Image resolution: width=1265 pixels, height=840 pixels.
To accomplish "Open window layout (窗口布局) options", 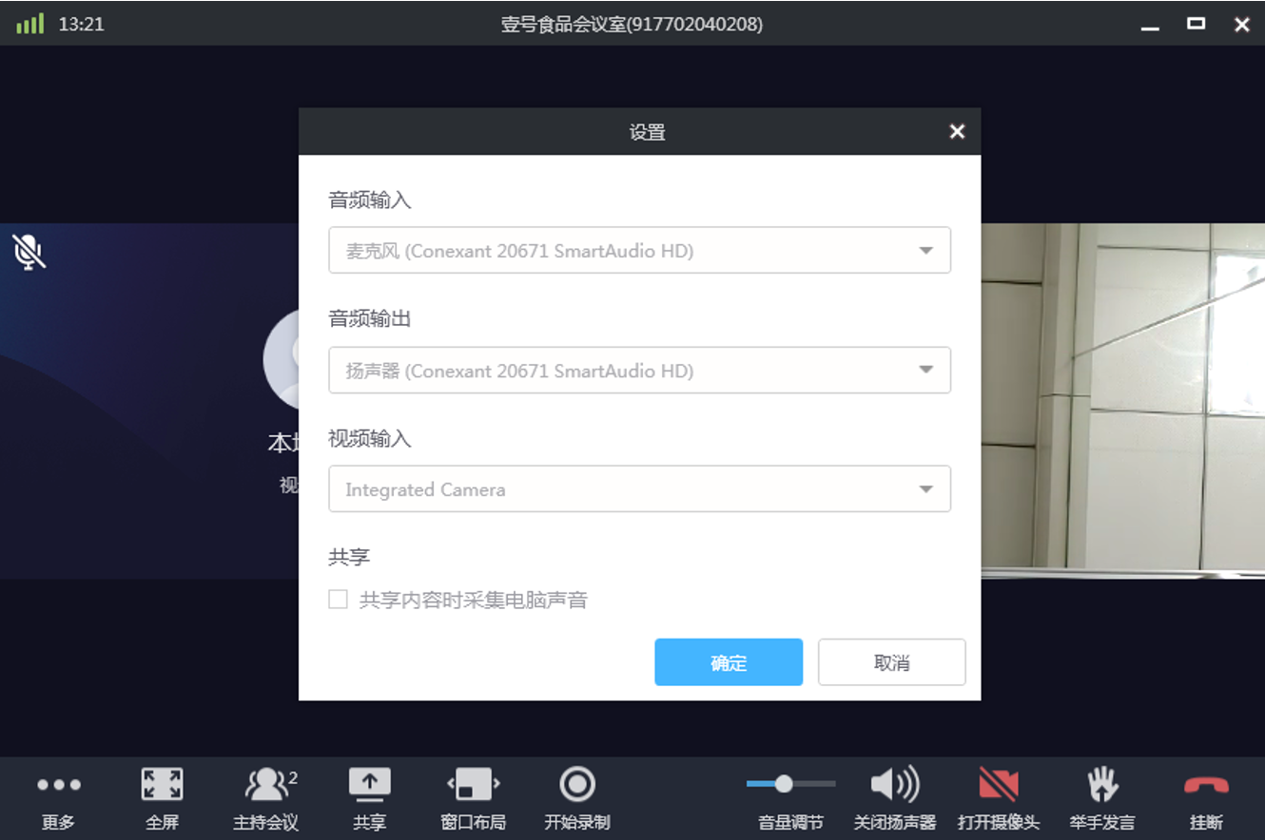I will [x=473, y=786].
